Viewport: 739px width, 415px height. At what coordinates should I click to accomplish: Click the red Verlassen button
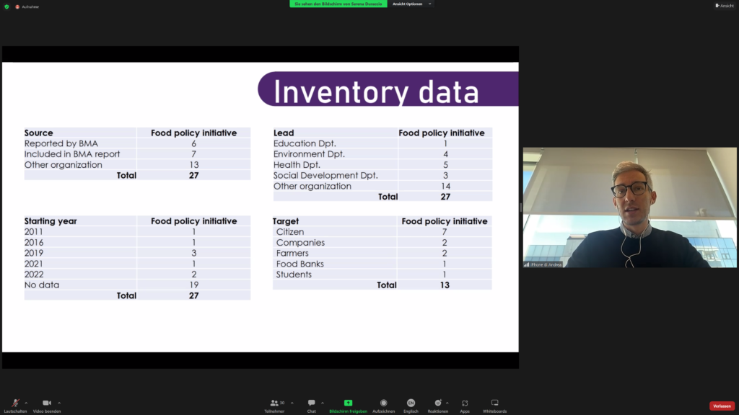pos(722,406)
